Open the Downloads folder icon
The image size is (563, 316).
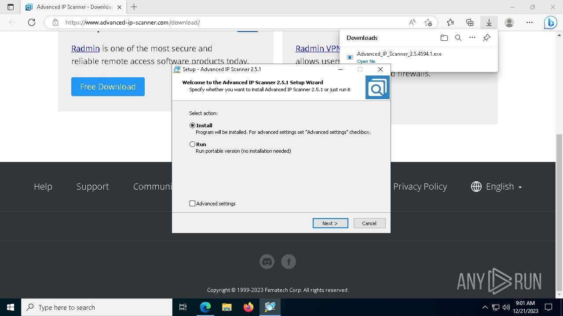444,38
